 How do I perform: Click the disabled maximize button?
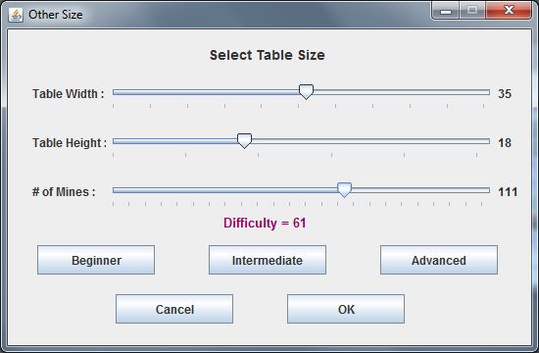(x=472, y=10)
